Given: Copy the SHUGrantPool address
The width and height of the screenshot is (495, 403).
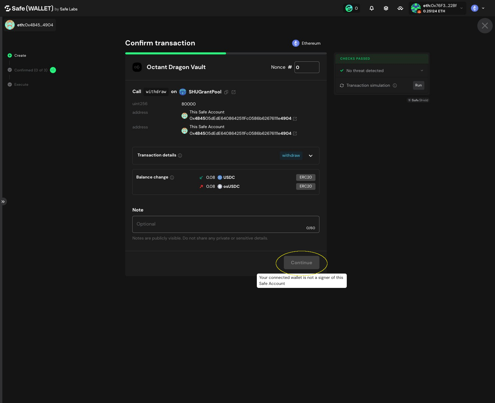Looking at the screenshot, I should (x=226, y=92).
